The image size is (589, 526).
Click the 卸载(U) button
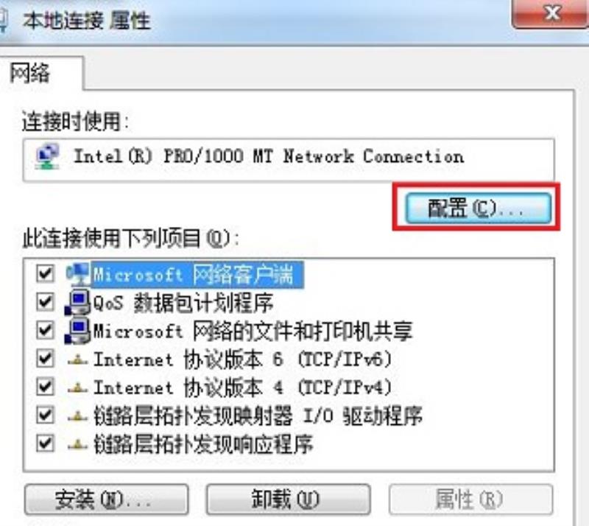(288, 499)
